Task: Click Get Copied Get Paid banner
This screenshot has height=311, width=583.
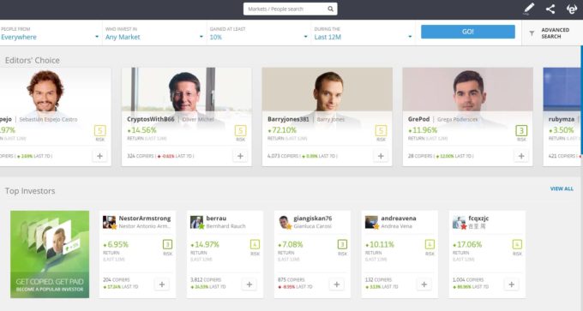Action: pyautogui.click(x=50, y=254)
